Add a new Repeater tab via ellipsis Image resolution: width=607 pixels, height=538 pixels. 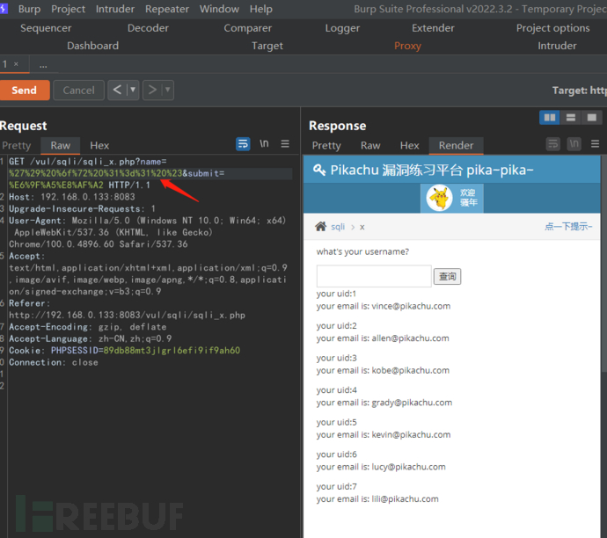[43, 65]
